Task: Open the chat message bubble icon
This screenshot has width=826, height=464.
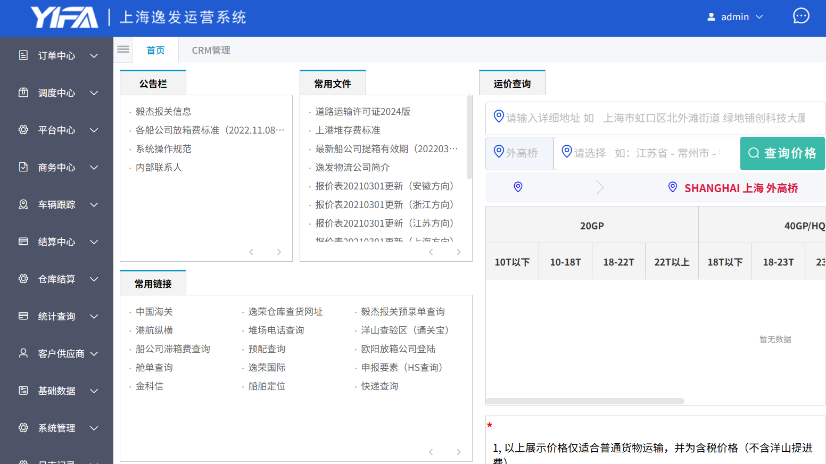Action: [x=801, y=16]
